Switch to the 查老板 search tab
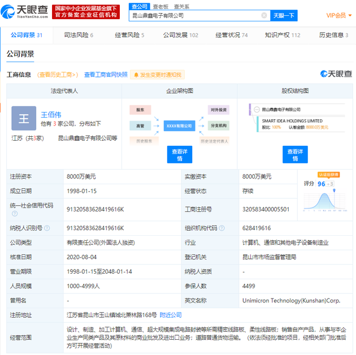Image resolution: width=356 pixels, height=355 pixels. [160, 7]
